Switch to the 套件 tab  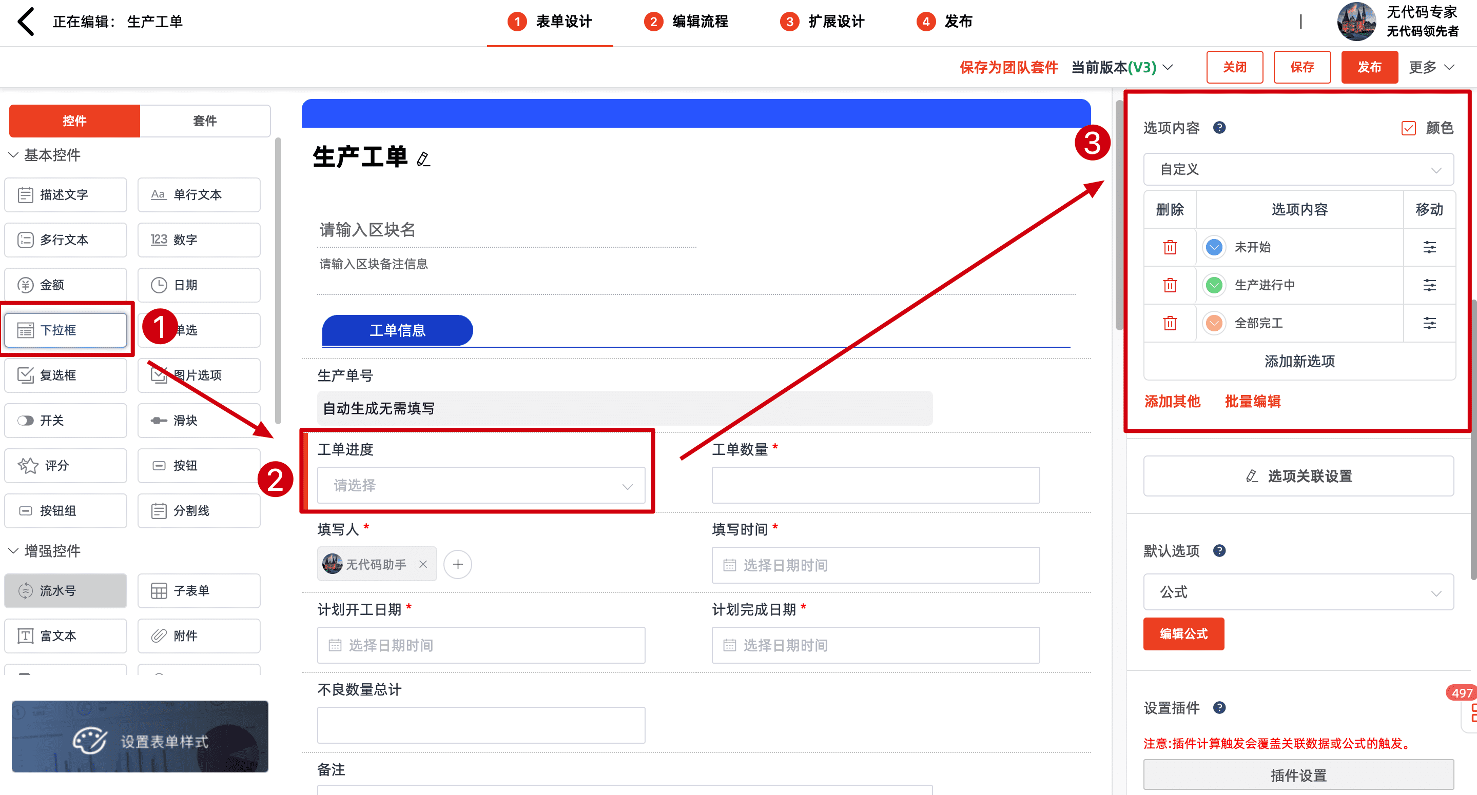(x=205, y=121)
